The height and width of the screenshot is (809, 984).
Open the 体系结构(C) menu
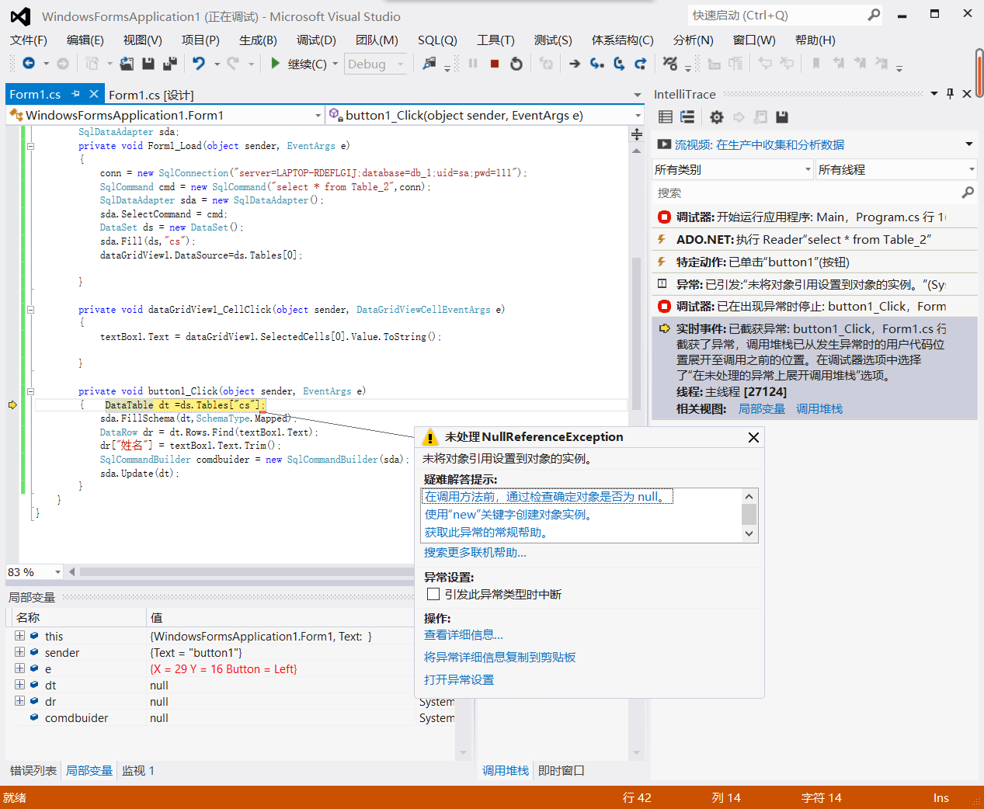[622, 40]
